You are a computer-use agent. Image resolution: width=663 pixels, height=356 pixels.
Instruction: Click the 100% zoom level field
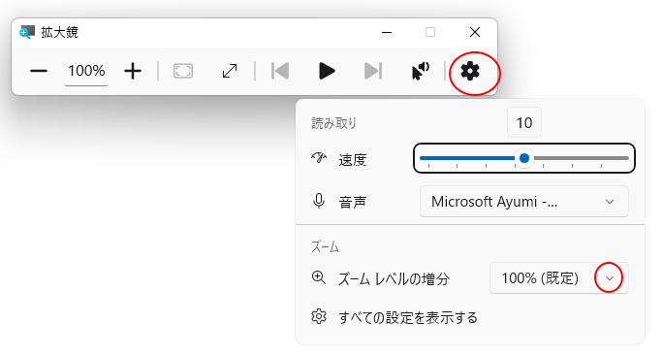pos(86,71)
